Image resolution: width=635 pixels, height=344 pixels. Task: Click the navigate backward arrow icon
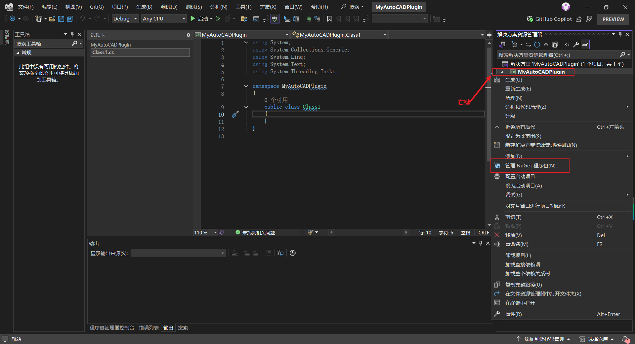click(12, 19)
